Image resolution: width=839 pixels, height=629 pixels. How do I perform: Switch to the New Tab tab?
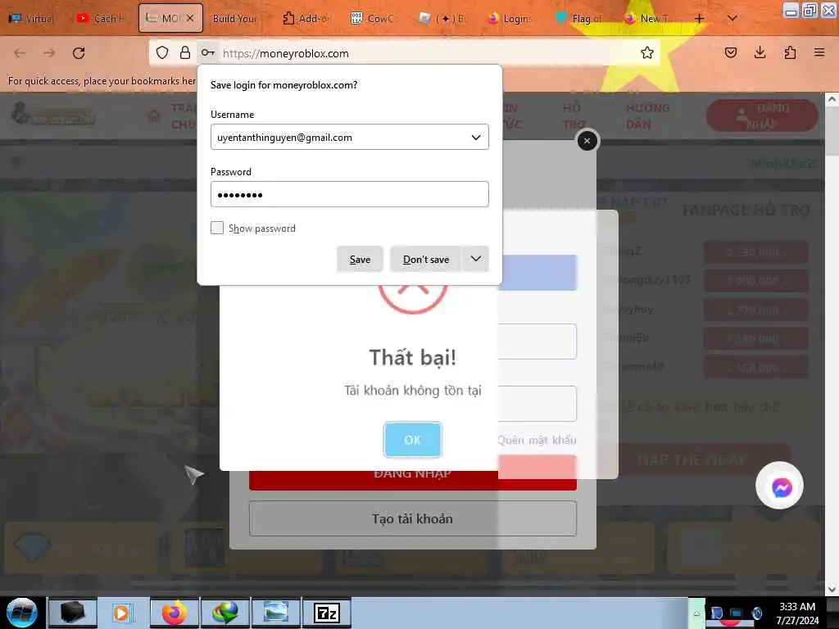(x=647, y=18)
